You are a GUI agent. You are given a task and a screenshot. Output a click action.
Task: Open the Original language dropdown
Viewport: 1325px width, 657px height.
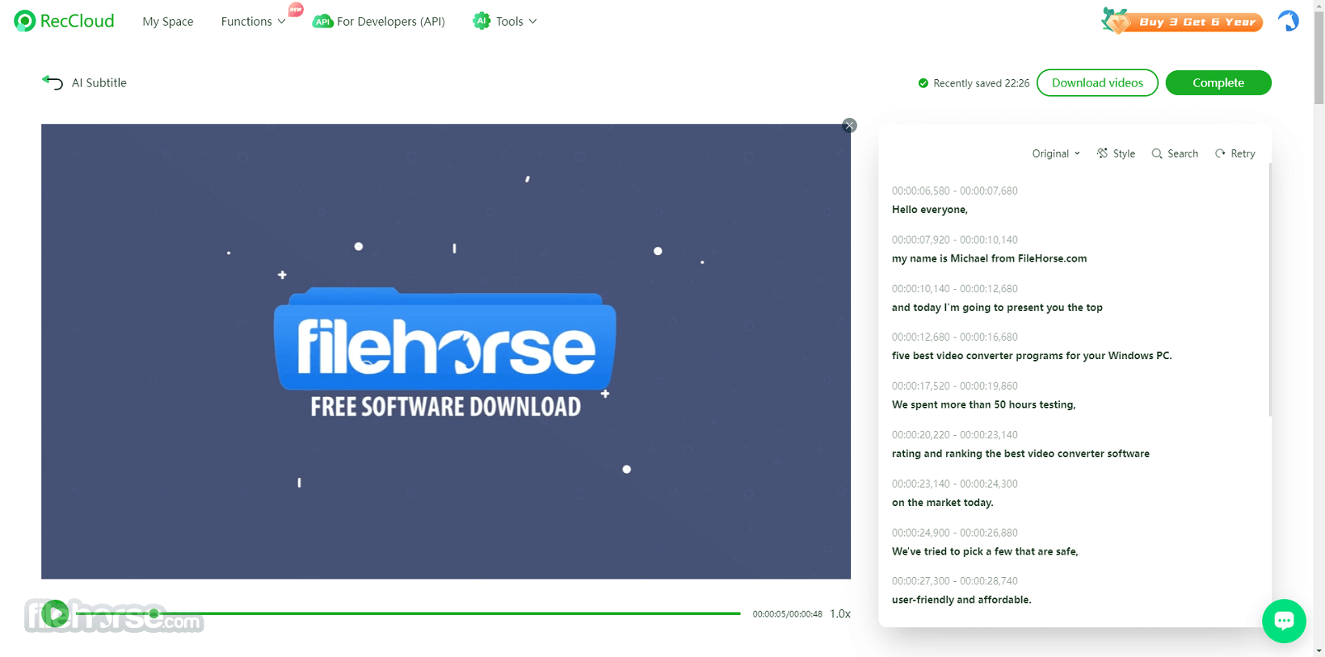[x=1056, y=153]
